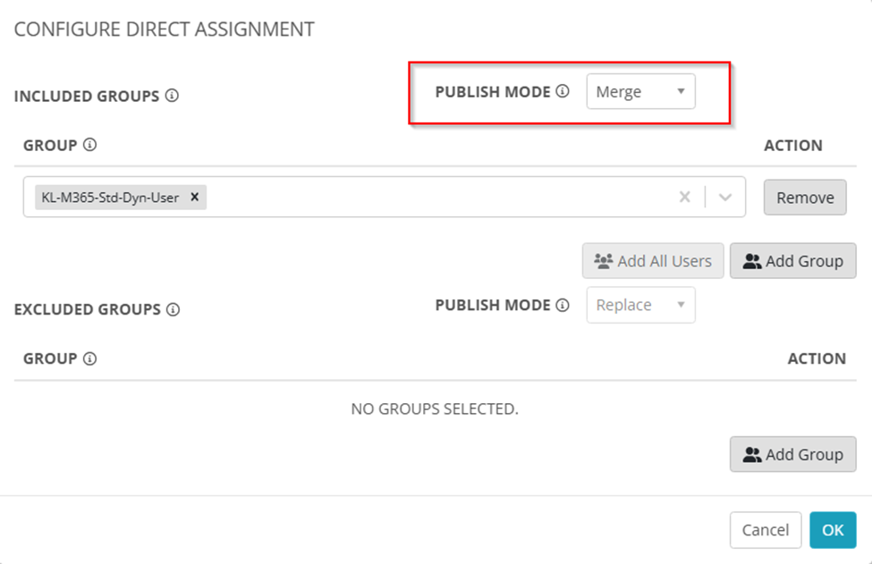This screenshot has width=872, height=564.
Task: Open the Replace publish mode dropdown
Action: coord(640,305)
